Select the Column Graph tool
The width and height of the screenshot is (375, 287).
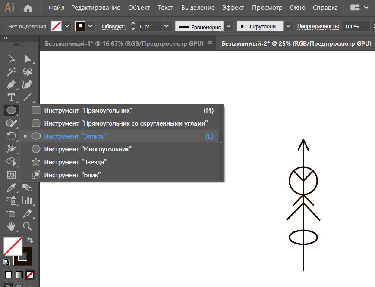click(x=27, y=201)
